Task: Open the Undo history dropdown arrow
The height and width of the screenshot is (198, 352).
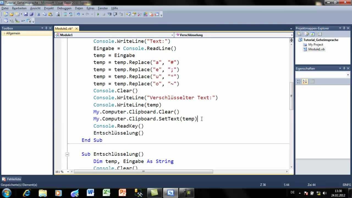Action: [x=83, y=14]
